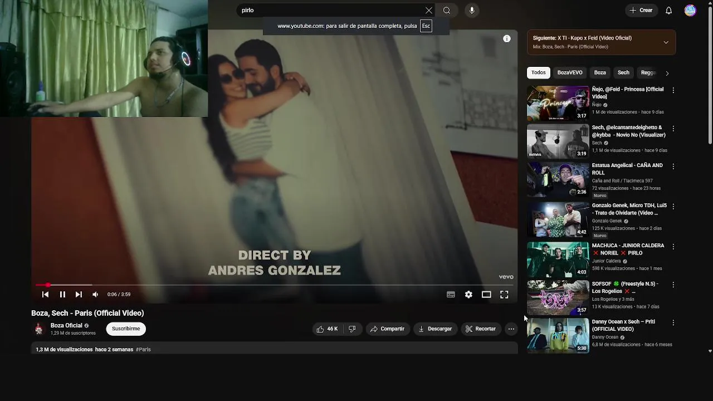Select the BozaVEVO filter chip
Screen dimensions: 713x401
(570, 73)
